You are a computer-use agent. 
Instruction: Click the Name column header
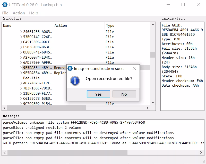28,25
